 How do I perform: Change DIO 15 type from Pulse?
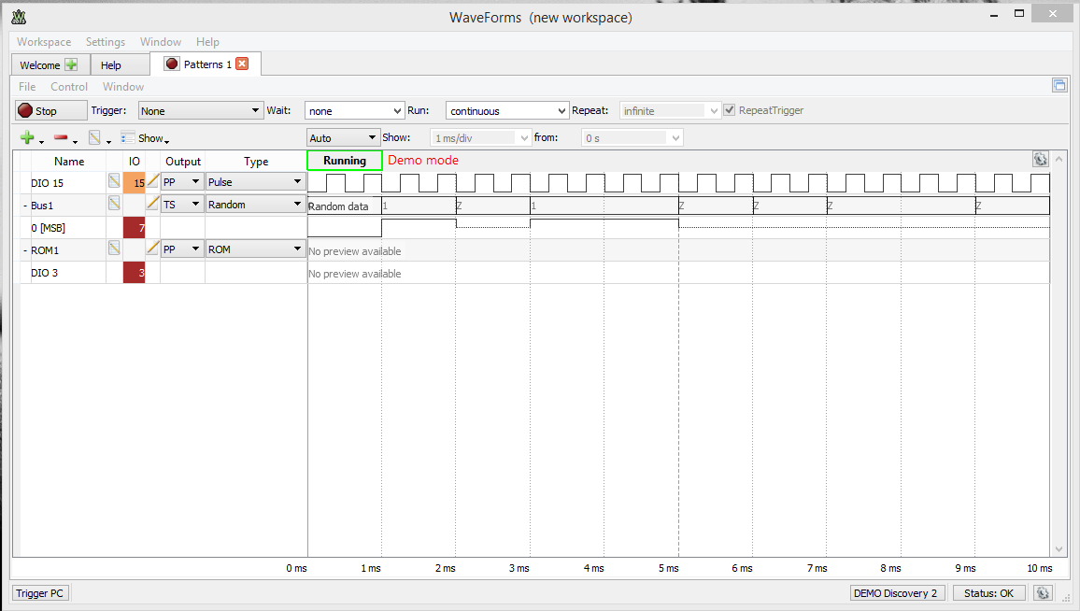pos(256,182)
